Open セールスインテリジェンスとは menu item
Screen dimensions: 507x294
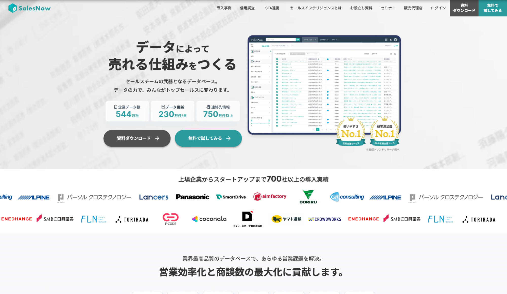[316, 8]
